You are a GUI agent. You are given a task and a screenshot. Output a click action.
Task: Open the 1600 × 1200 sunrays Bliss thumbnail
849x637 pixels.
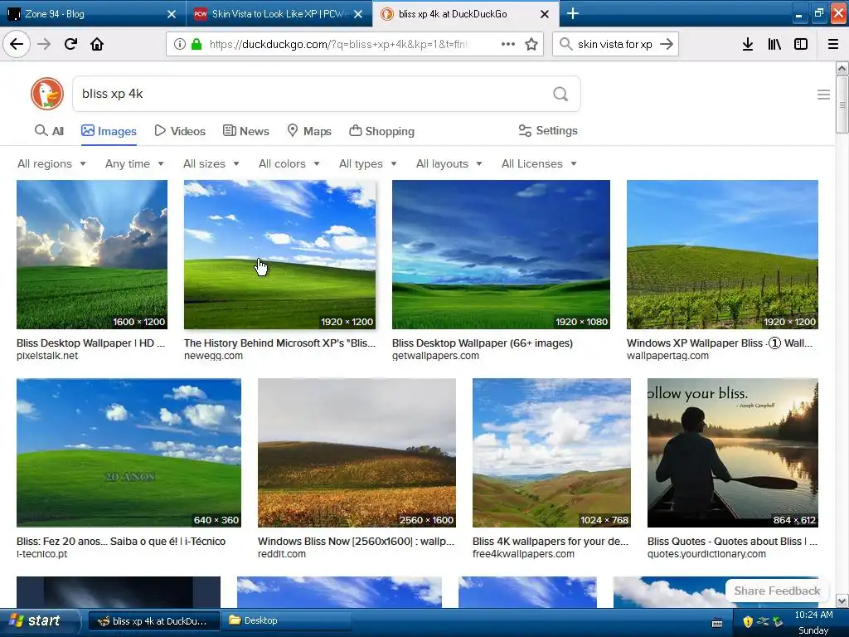[91, 255]
